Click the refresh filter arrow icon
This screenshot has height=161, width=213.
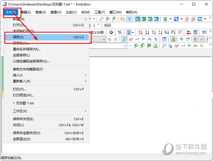coord(110,39)
